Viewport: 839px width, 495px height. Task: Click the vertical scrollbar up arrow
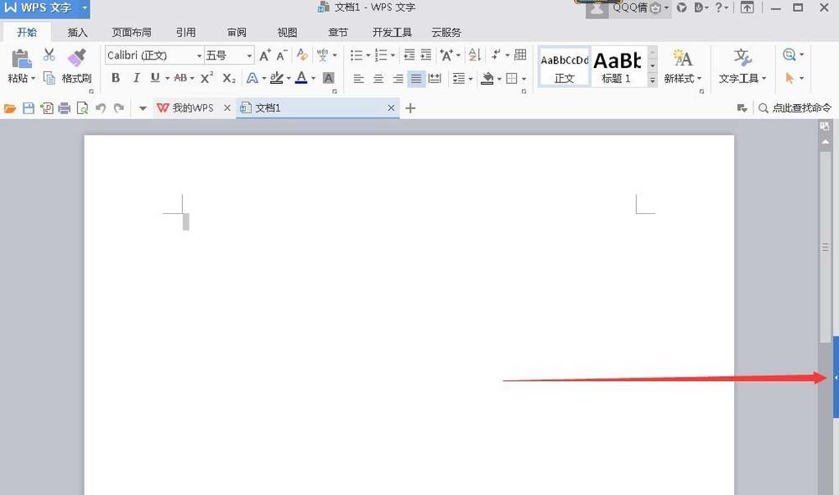[825, 142]
